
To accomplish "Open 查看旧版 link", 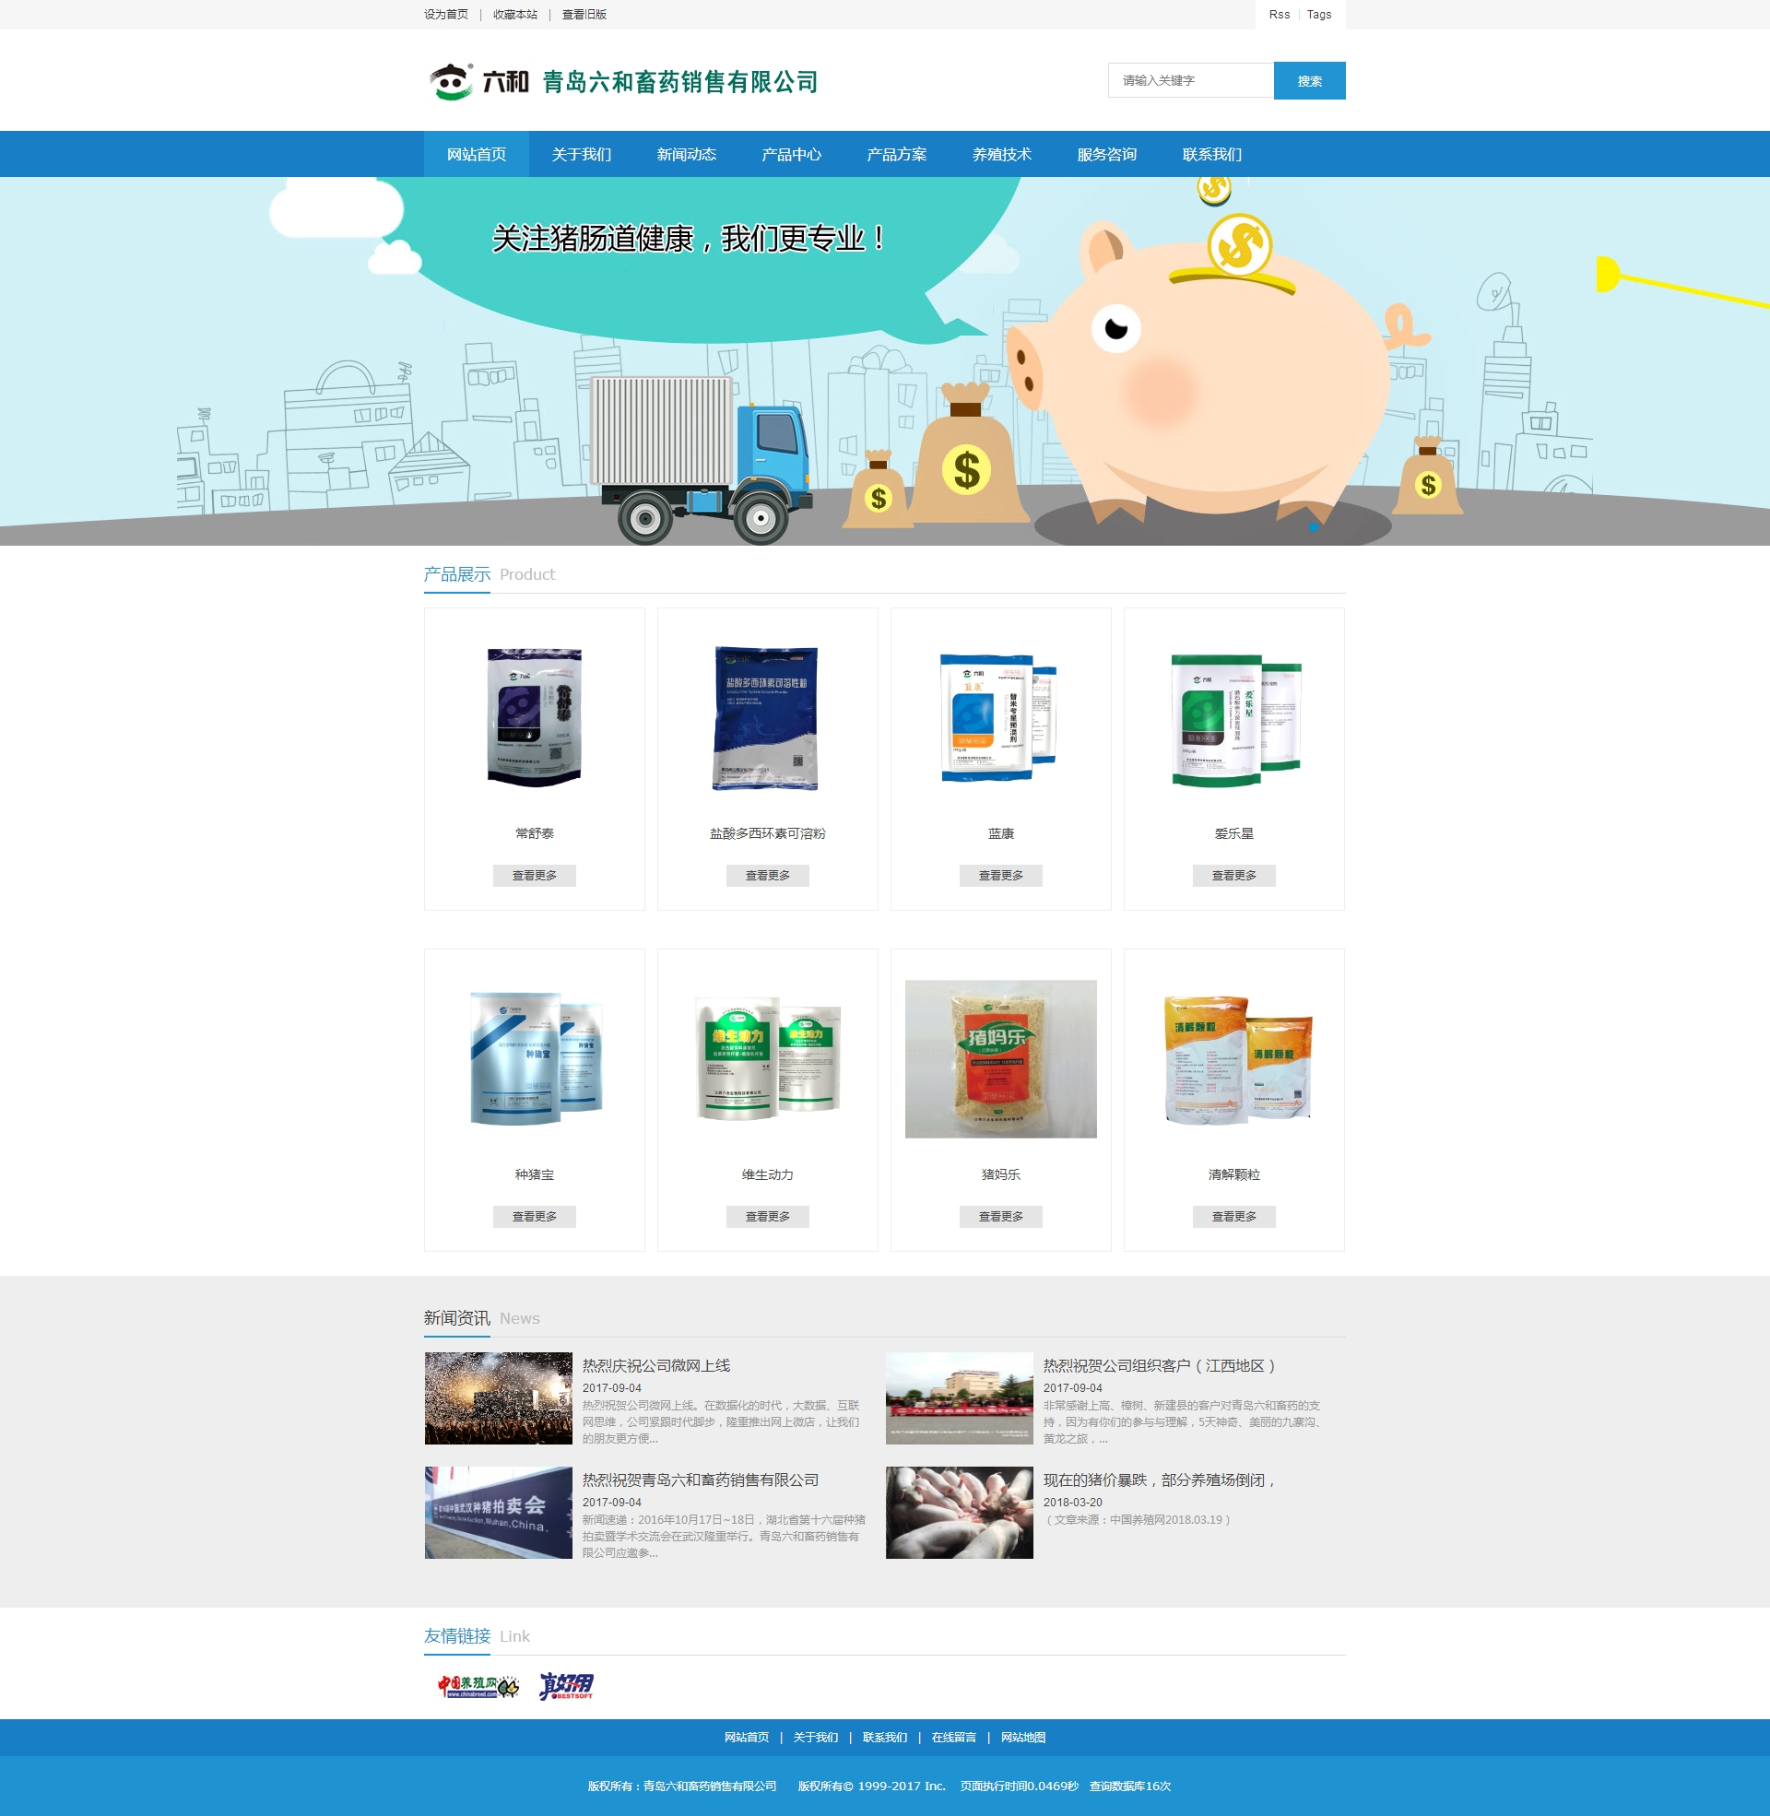I will click(584, 15).
